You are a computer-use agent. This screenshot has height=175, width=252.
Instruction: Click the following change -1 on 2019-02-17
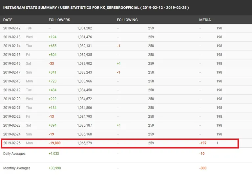(118, 72)
